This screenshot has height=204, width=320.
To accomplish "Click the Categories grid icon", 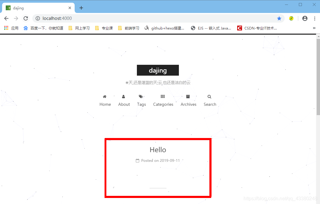I will pos(163,96).
